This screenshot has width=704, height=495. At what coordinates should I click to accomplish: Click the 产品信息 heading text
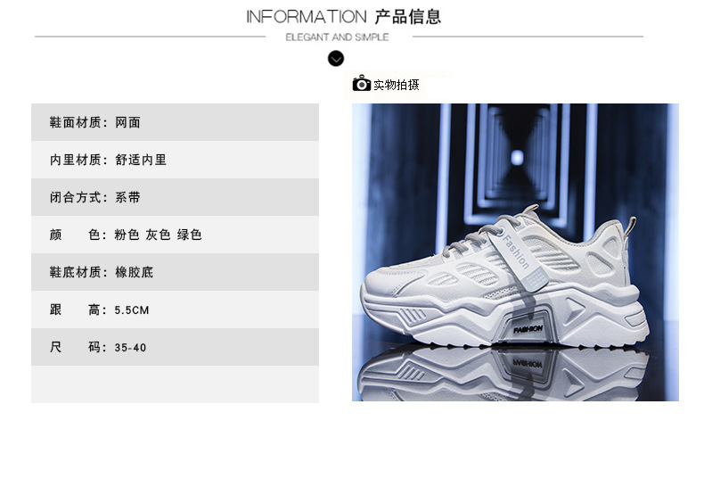coord(408,17)
